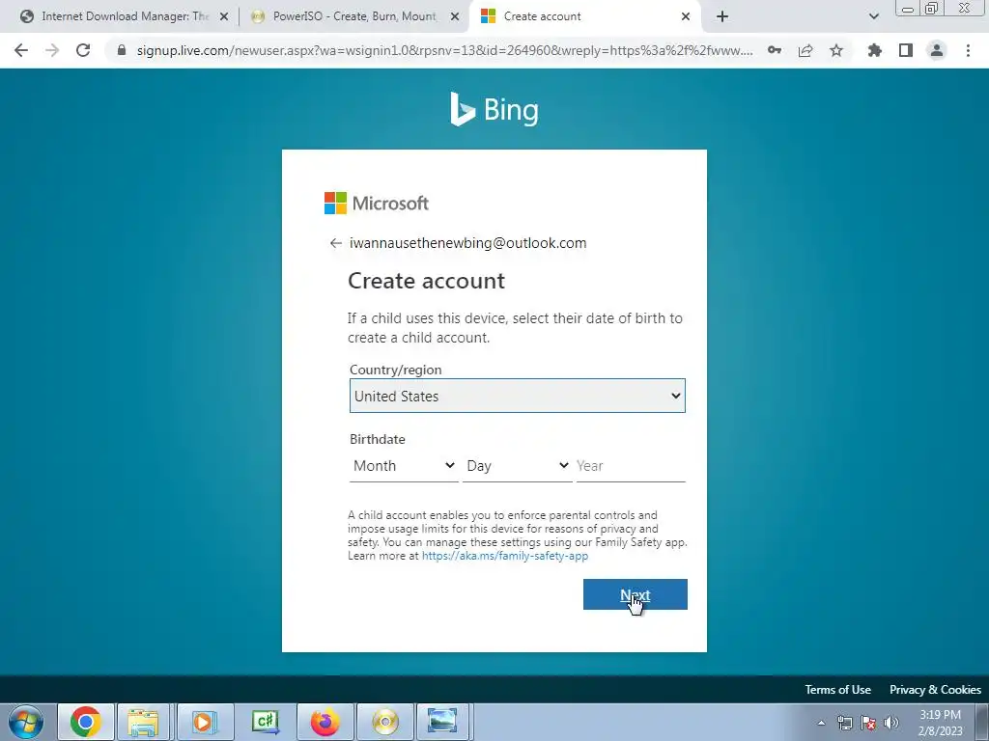This screenshot has width=989, height=741.
Task: Close the PowerISO tab
Action: (x=455, y=17)
